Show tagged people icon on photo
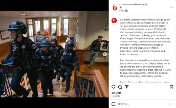 click(x=4, y=93)
